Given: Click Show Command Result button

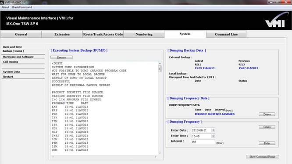Looking at the screenshot, I should tap(262, 157).
